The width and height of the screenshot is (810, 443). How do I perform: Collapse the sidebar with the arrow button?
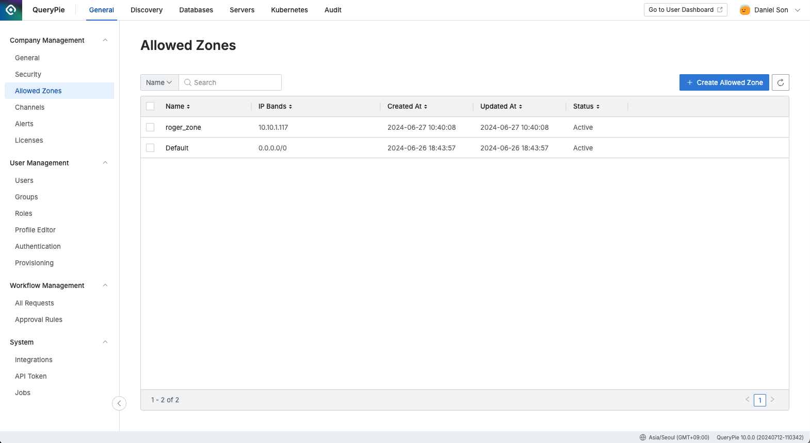click(x=119, y=403)
